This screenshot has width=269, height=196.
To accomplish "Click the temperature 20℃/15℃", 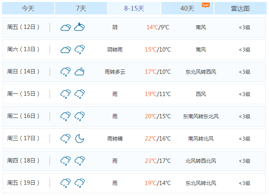I will pos(158,116).
